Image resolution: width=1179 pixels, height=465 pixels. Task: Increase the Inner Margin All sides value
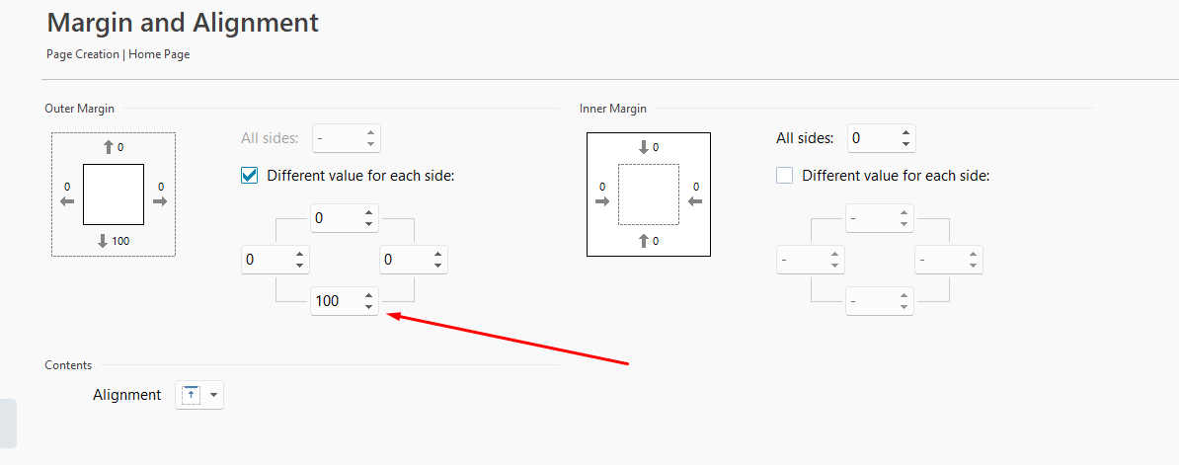coord(905,132)
